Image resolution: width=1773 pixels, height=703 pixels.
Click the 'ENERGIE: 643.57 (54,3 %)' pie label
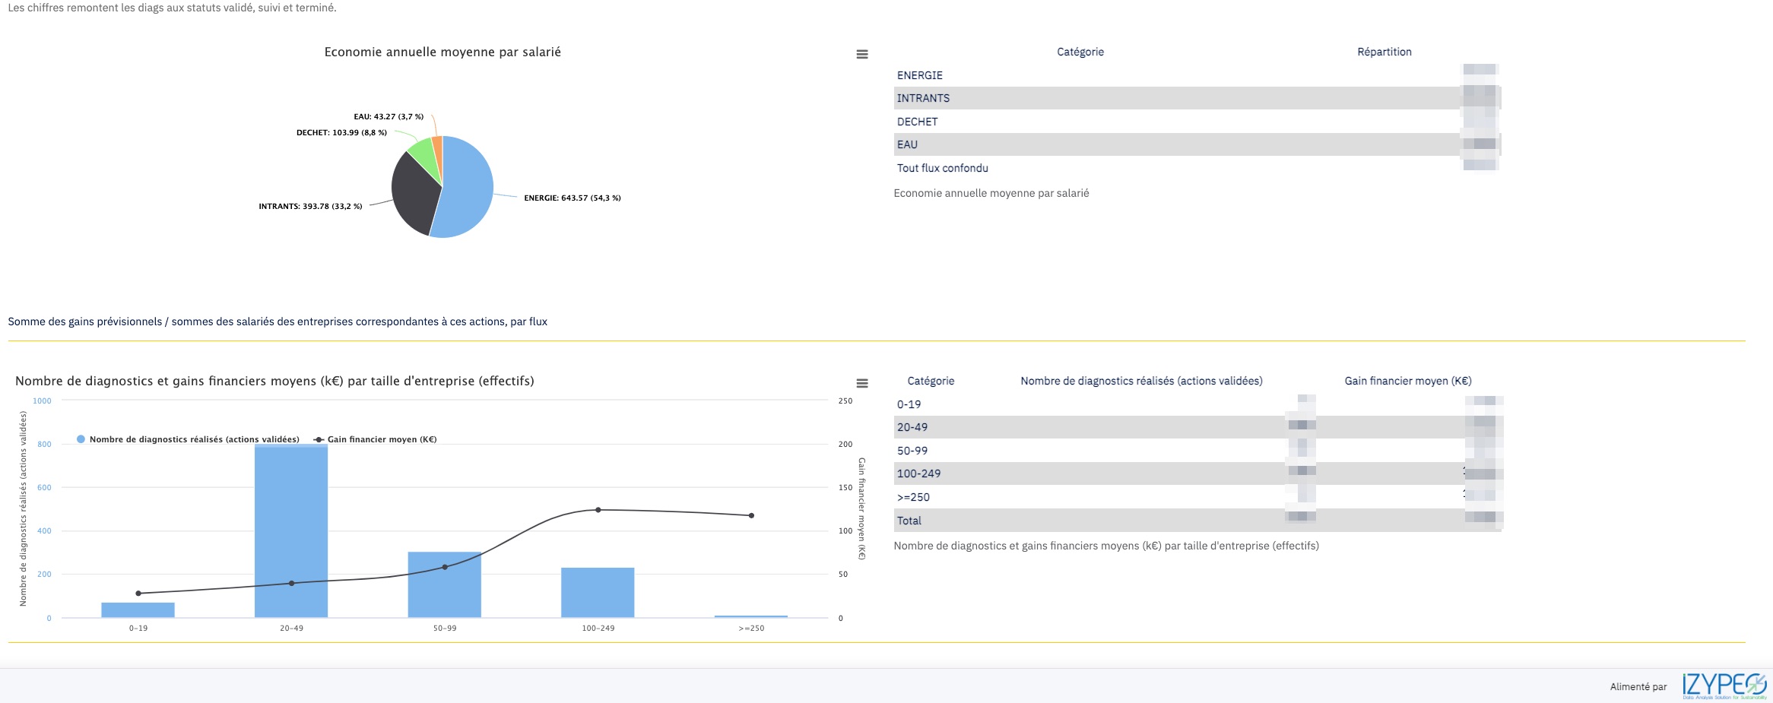pos(572,198)
